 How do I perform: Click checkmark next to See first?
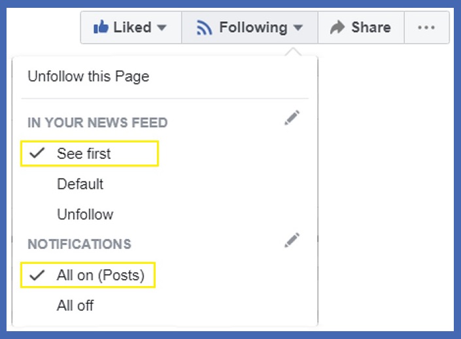[x=38, y=153]
